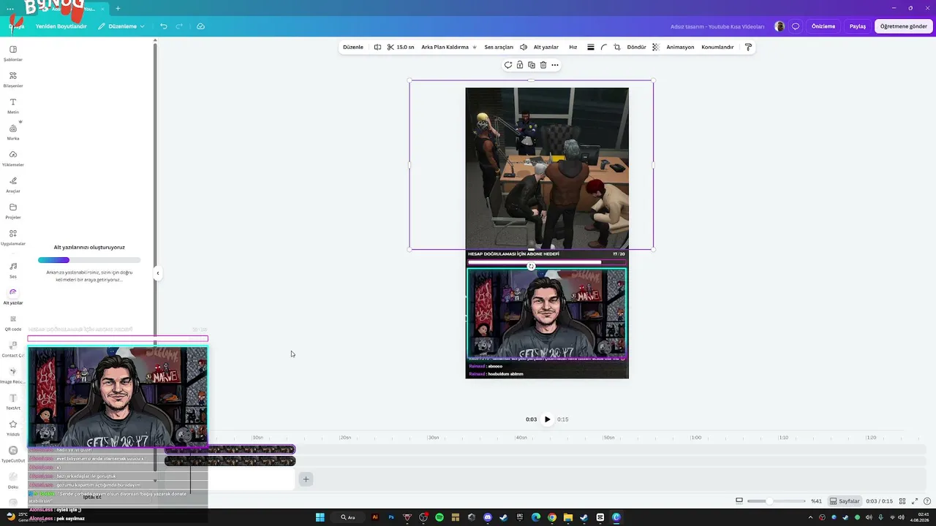Open the Düzenleme mode dropdown

[x=121, y=26]
